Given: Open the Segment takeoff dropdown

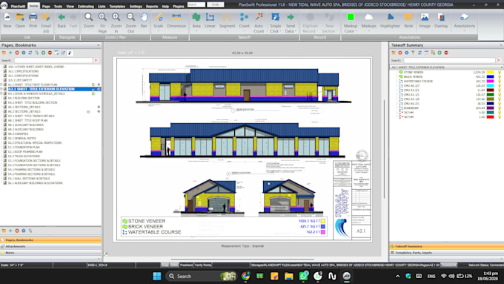Looking at the screenshot, I should pyautogui.click(x=227, y=31).
